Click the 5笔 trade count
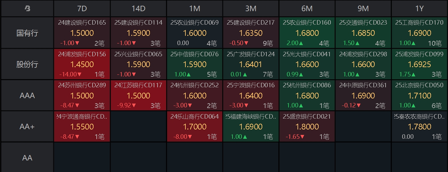The width and height of the screenshot is (448, 172). (x=212, y=74)
